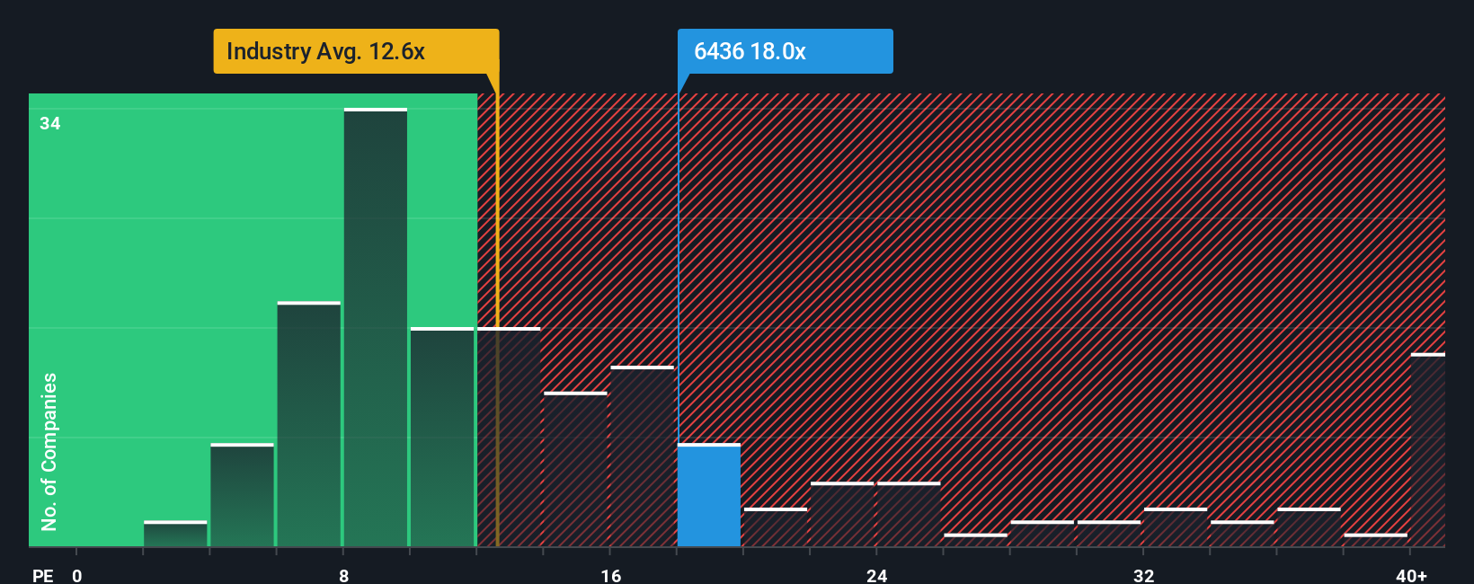
Task: Click the bar between PE 10 and 12
Action: pos(442,437)
